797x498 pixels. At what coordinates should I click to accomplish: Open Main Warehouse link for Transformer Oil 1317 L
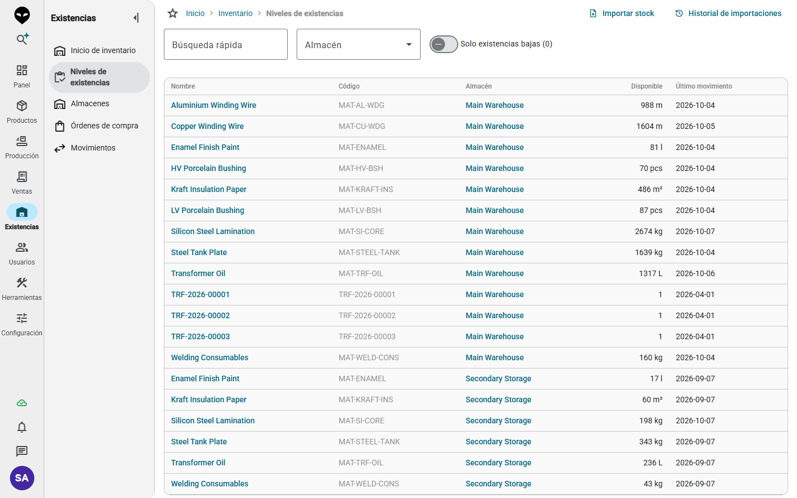tap(495, 273)
